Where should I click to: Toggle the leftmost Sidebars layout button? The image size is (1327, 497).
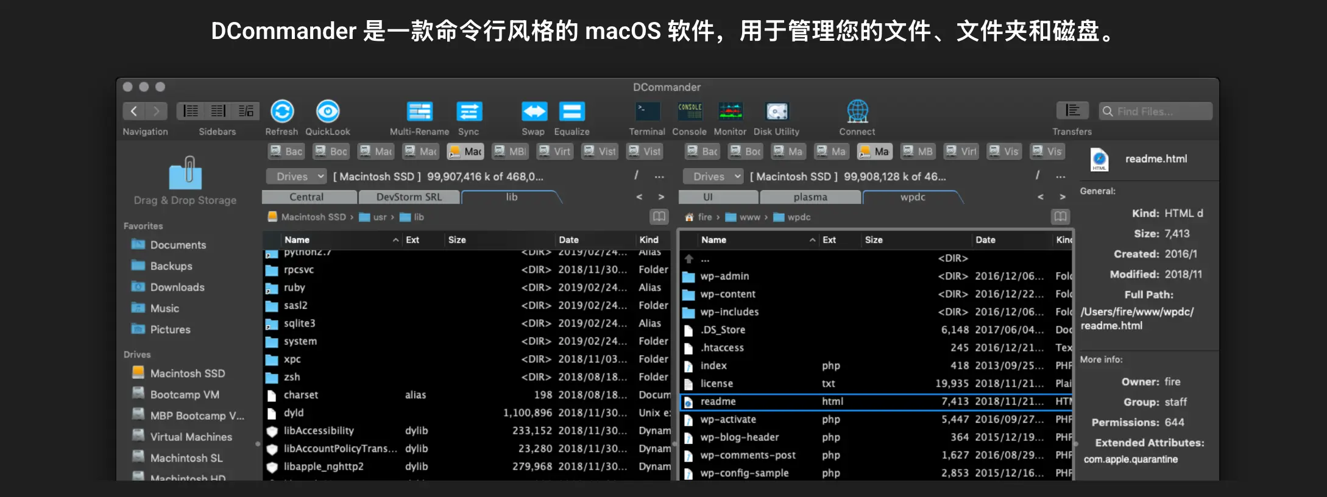(191, 111)
